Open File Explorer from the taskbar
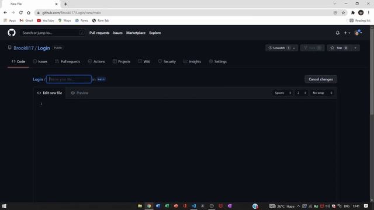The image size is (374, 210). 140,206
